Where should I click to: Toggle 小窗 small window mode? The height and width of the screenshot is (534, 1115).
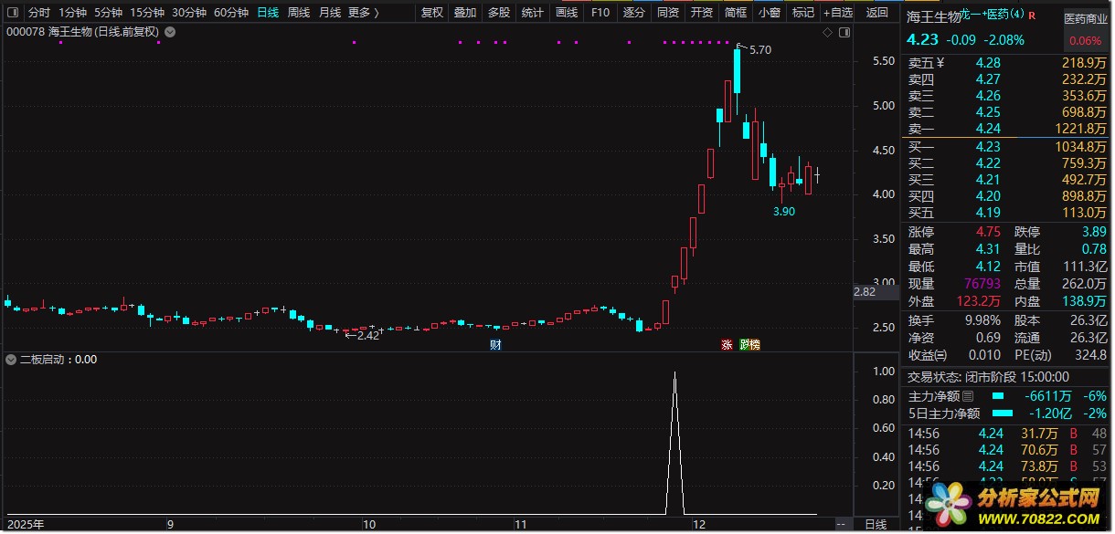pyautogui.click(x=769, y=13)
